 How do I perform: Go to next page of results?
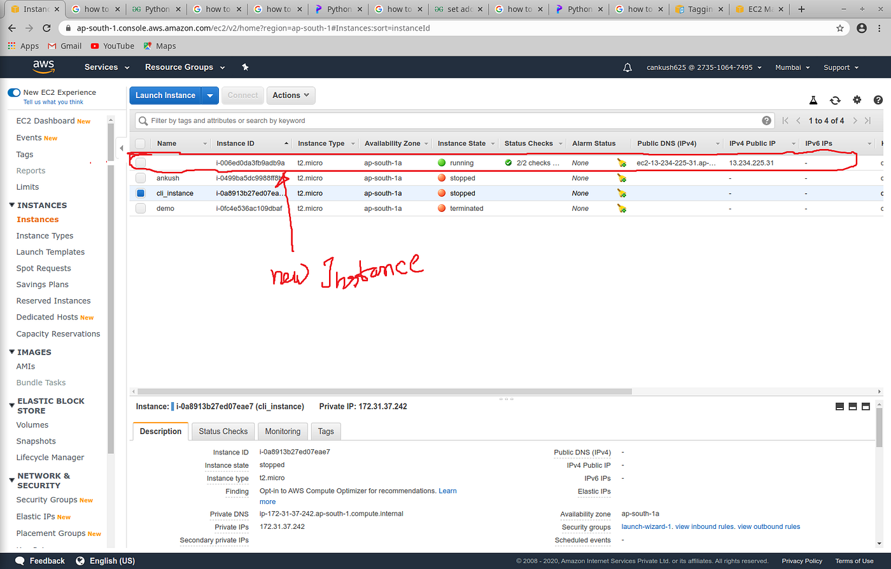pos(855,120)
